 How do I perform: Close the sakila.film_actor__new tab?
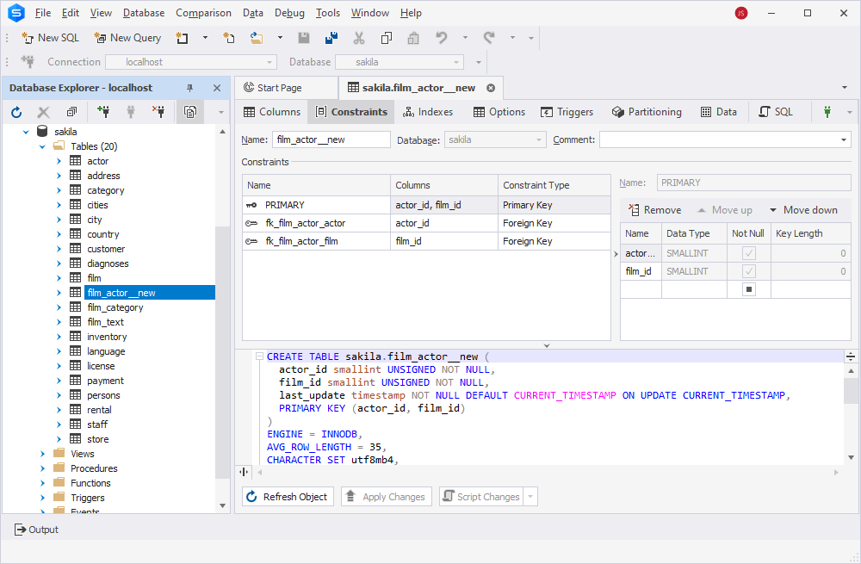491,88
